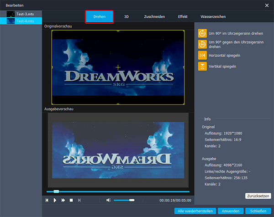
Task: Jump to previous frame in player
Action: [x=47, y=200]
